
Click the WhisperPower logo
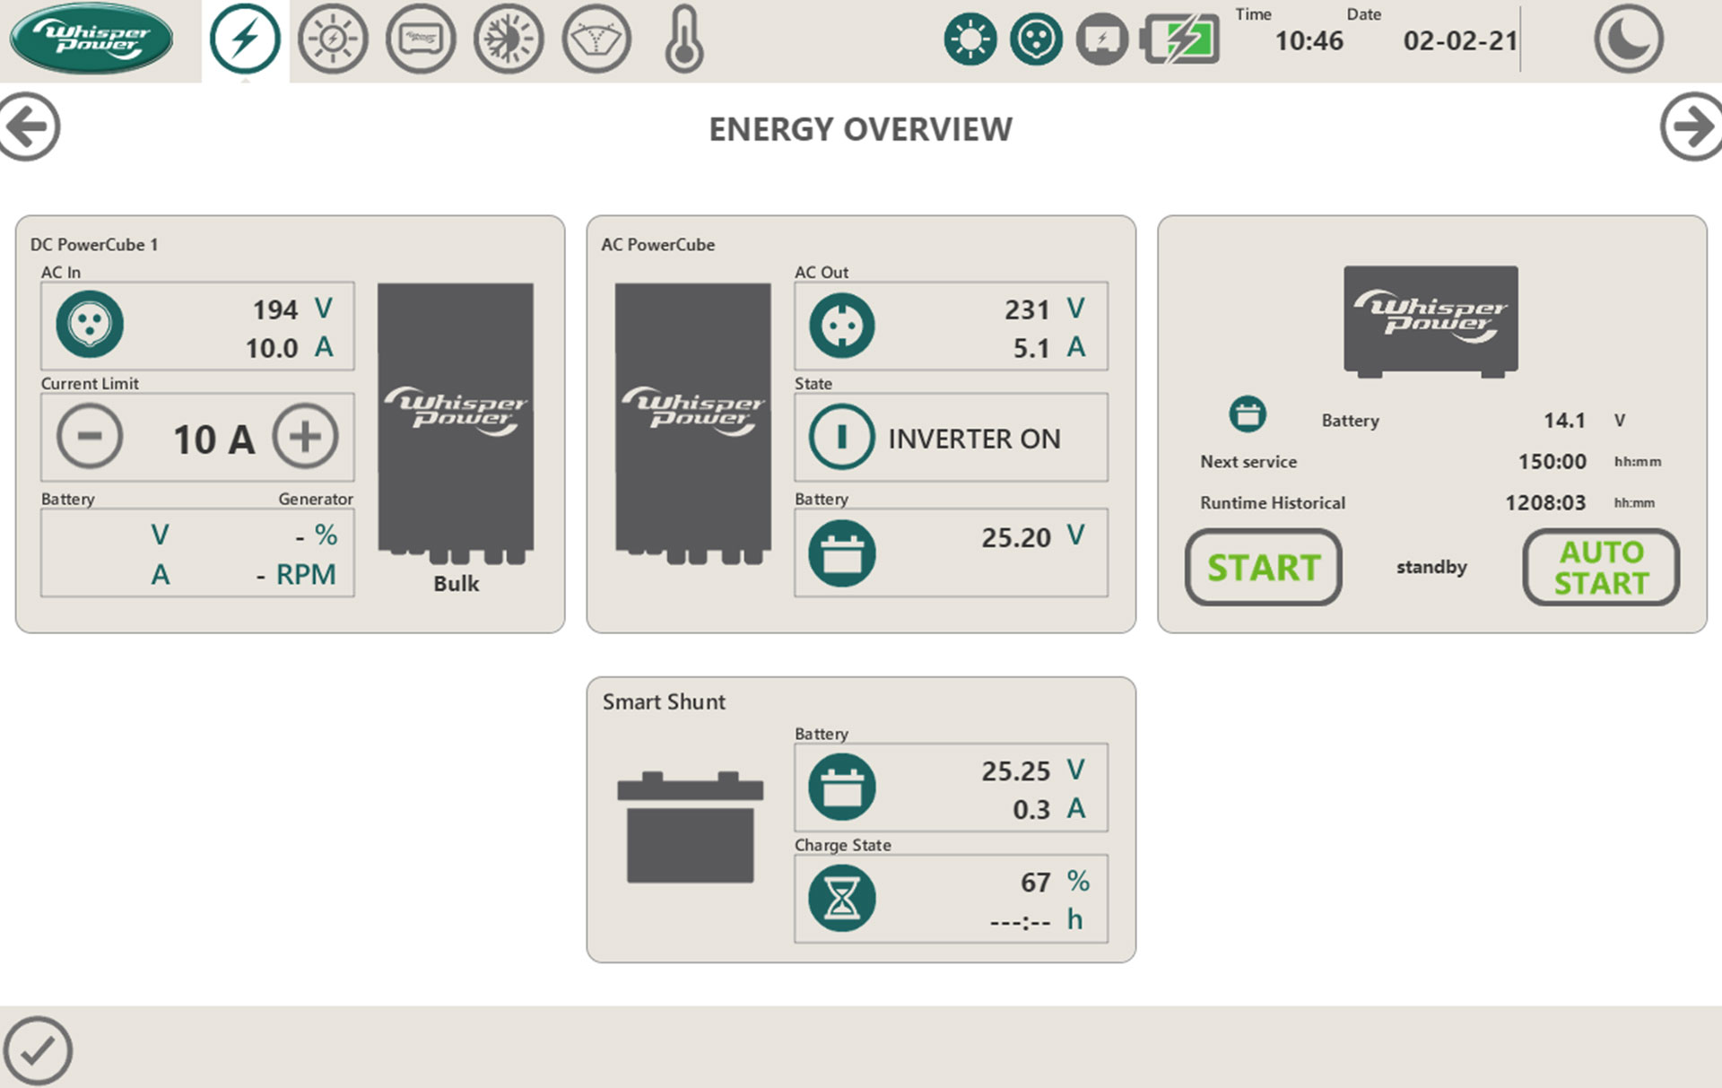click(x=91, y=39)
